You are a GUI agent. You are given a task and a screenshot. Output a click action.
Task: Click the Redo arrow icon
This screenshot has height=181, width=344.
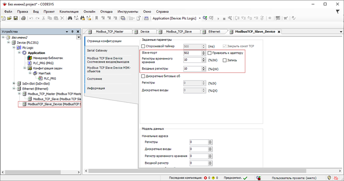point(37,18)
